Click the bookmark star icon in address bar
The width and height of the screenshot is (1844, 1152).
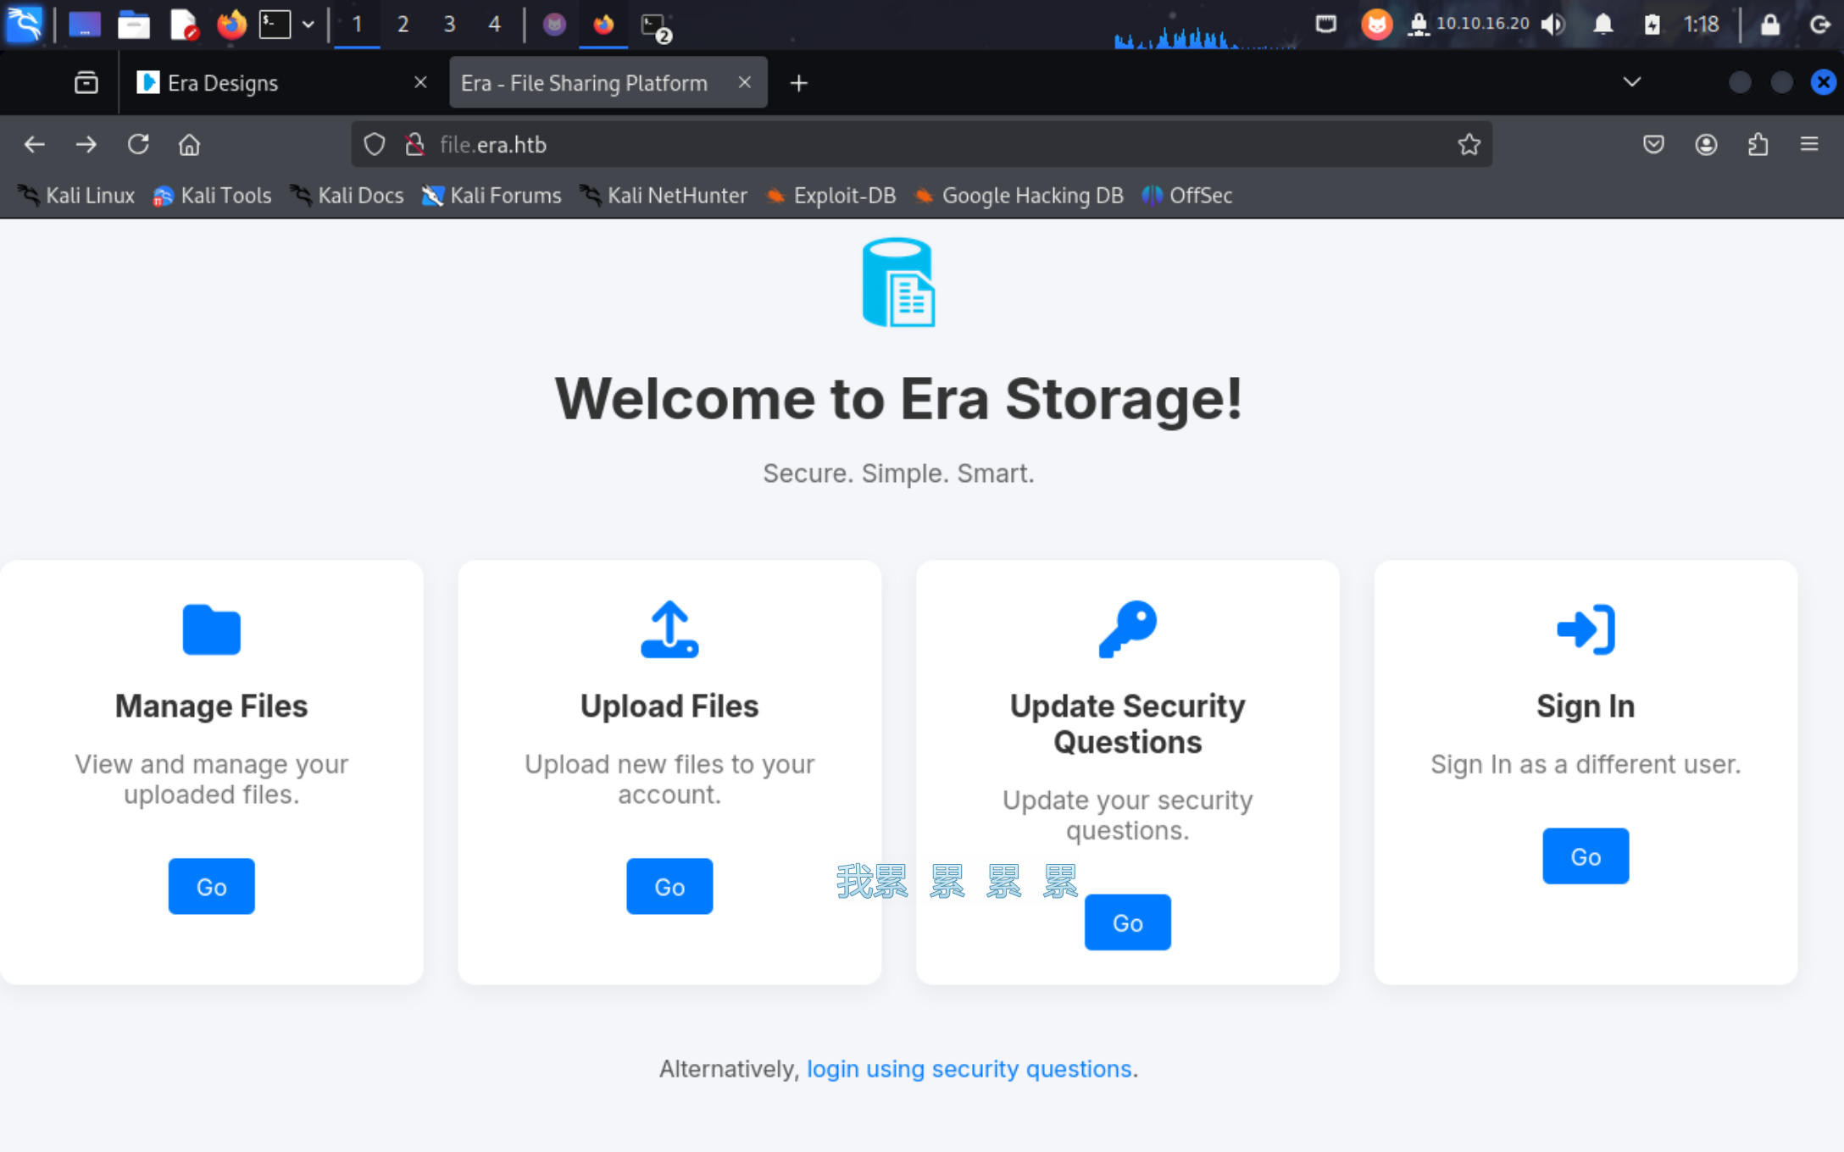(x=1469, y=145)
